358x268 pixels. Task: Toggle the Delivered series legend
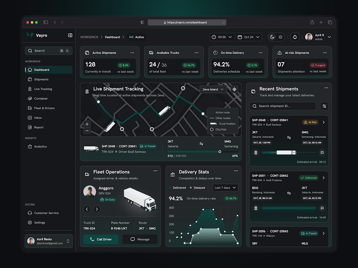pyautogui.click(x=177, y=188)
